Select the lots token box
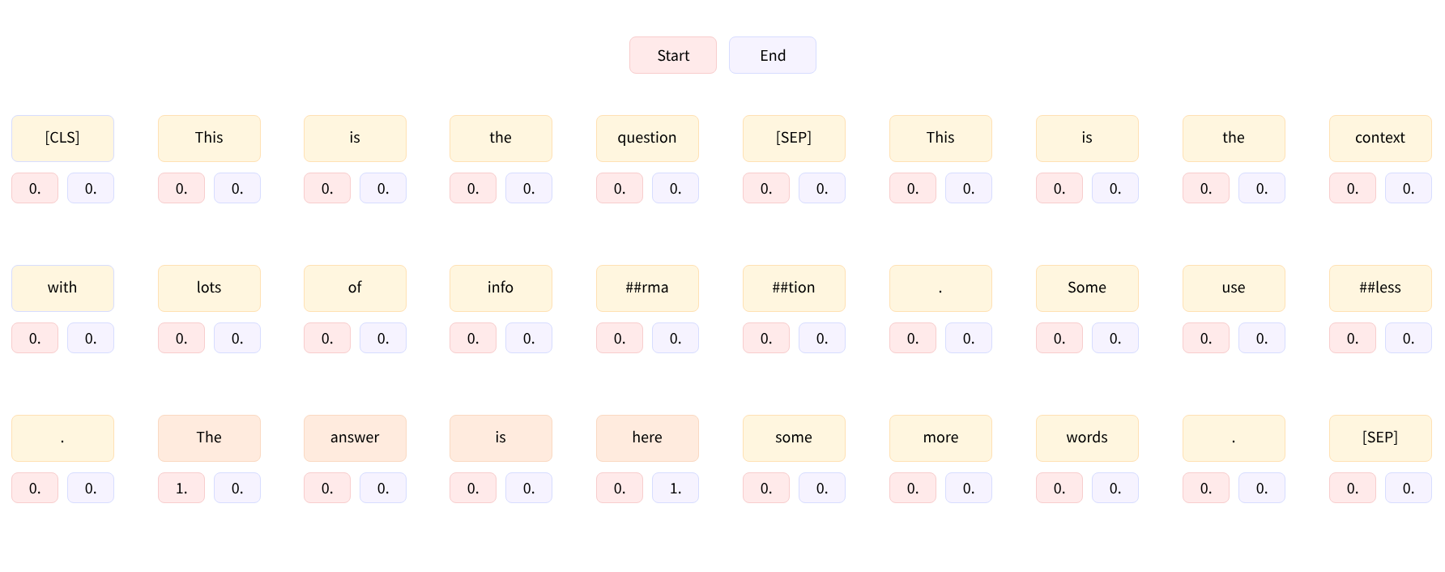Viewport: 1445px width, 572px height. [x=209, y=288]
